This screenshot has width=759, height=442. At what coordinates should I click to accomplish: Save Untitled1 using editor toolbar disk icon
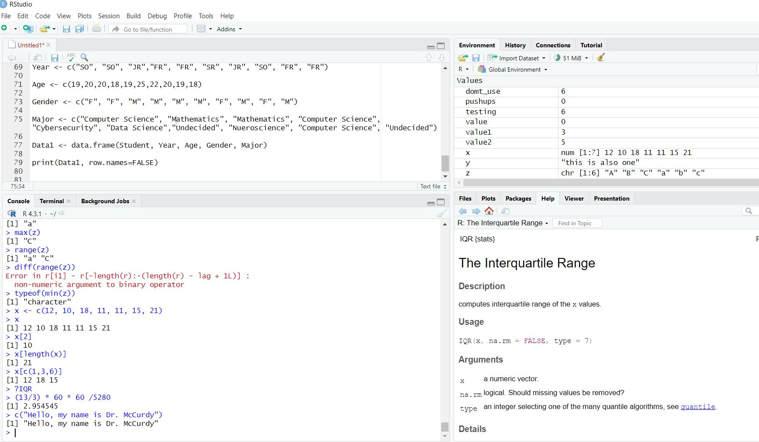(x=54, y=57)
